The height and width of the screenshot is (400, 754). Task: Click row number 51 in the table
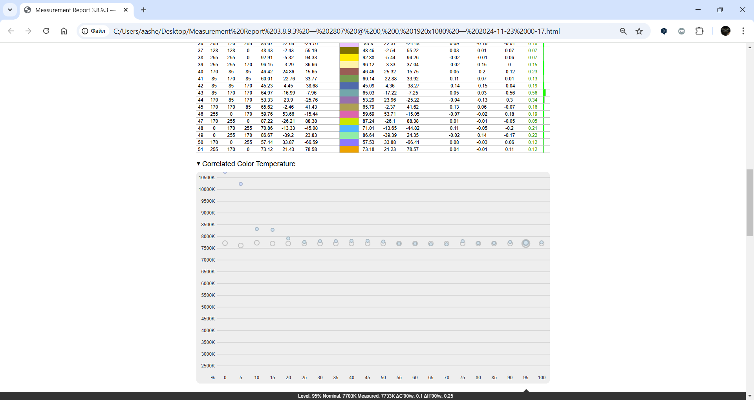(x=201, y=149)
